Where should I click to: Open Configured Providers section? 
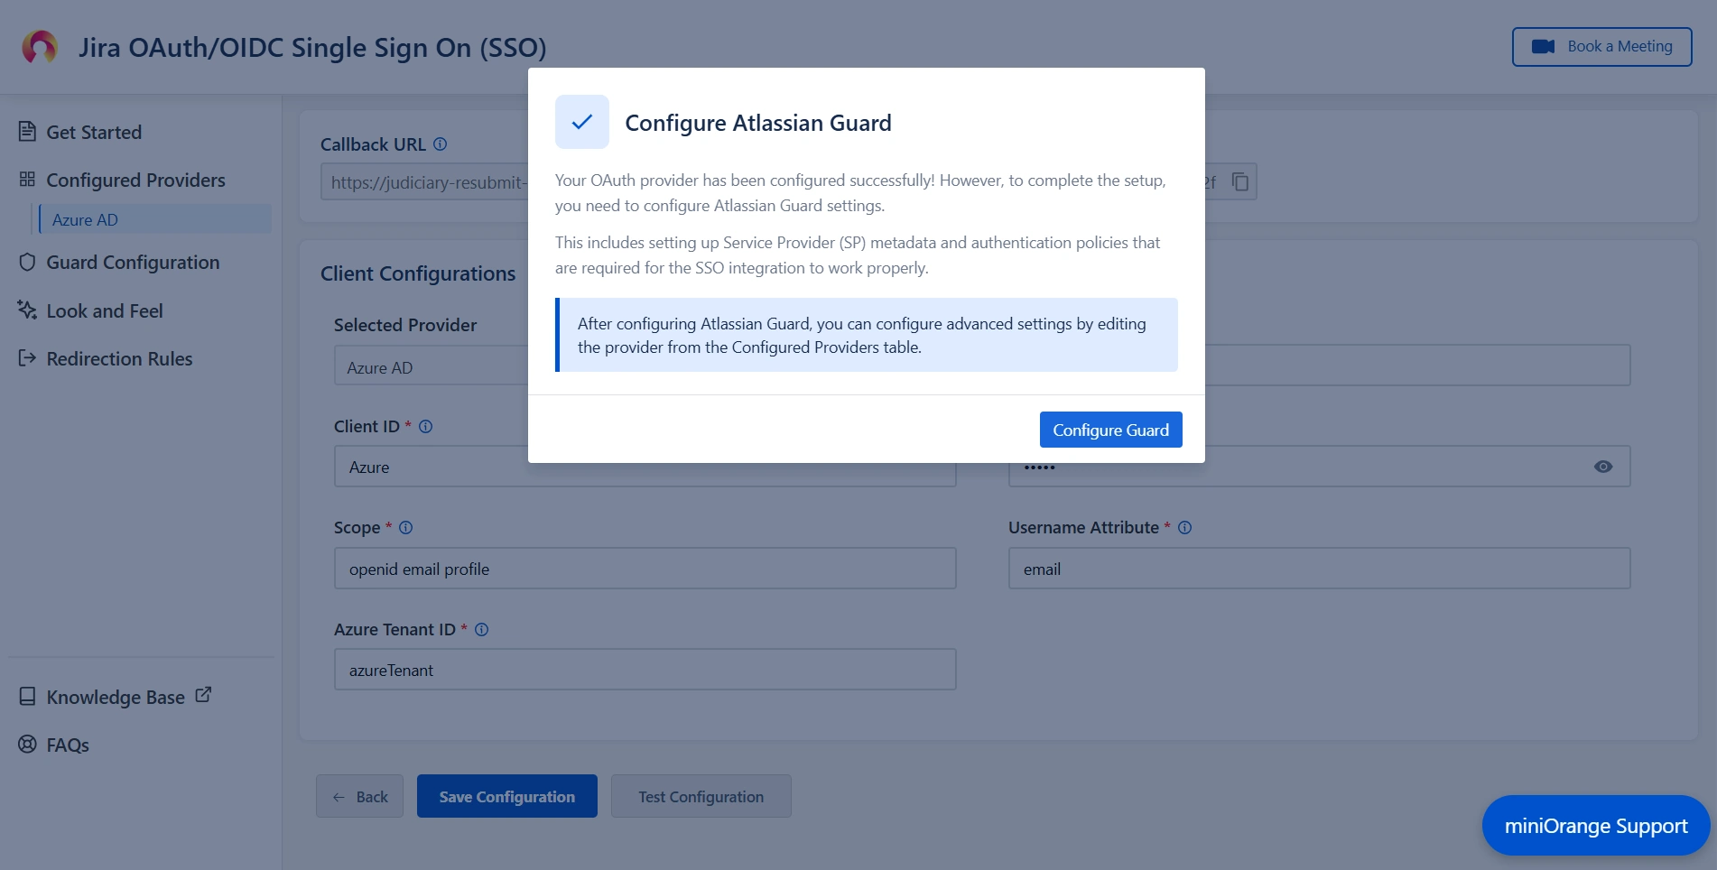click(135, 180)
